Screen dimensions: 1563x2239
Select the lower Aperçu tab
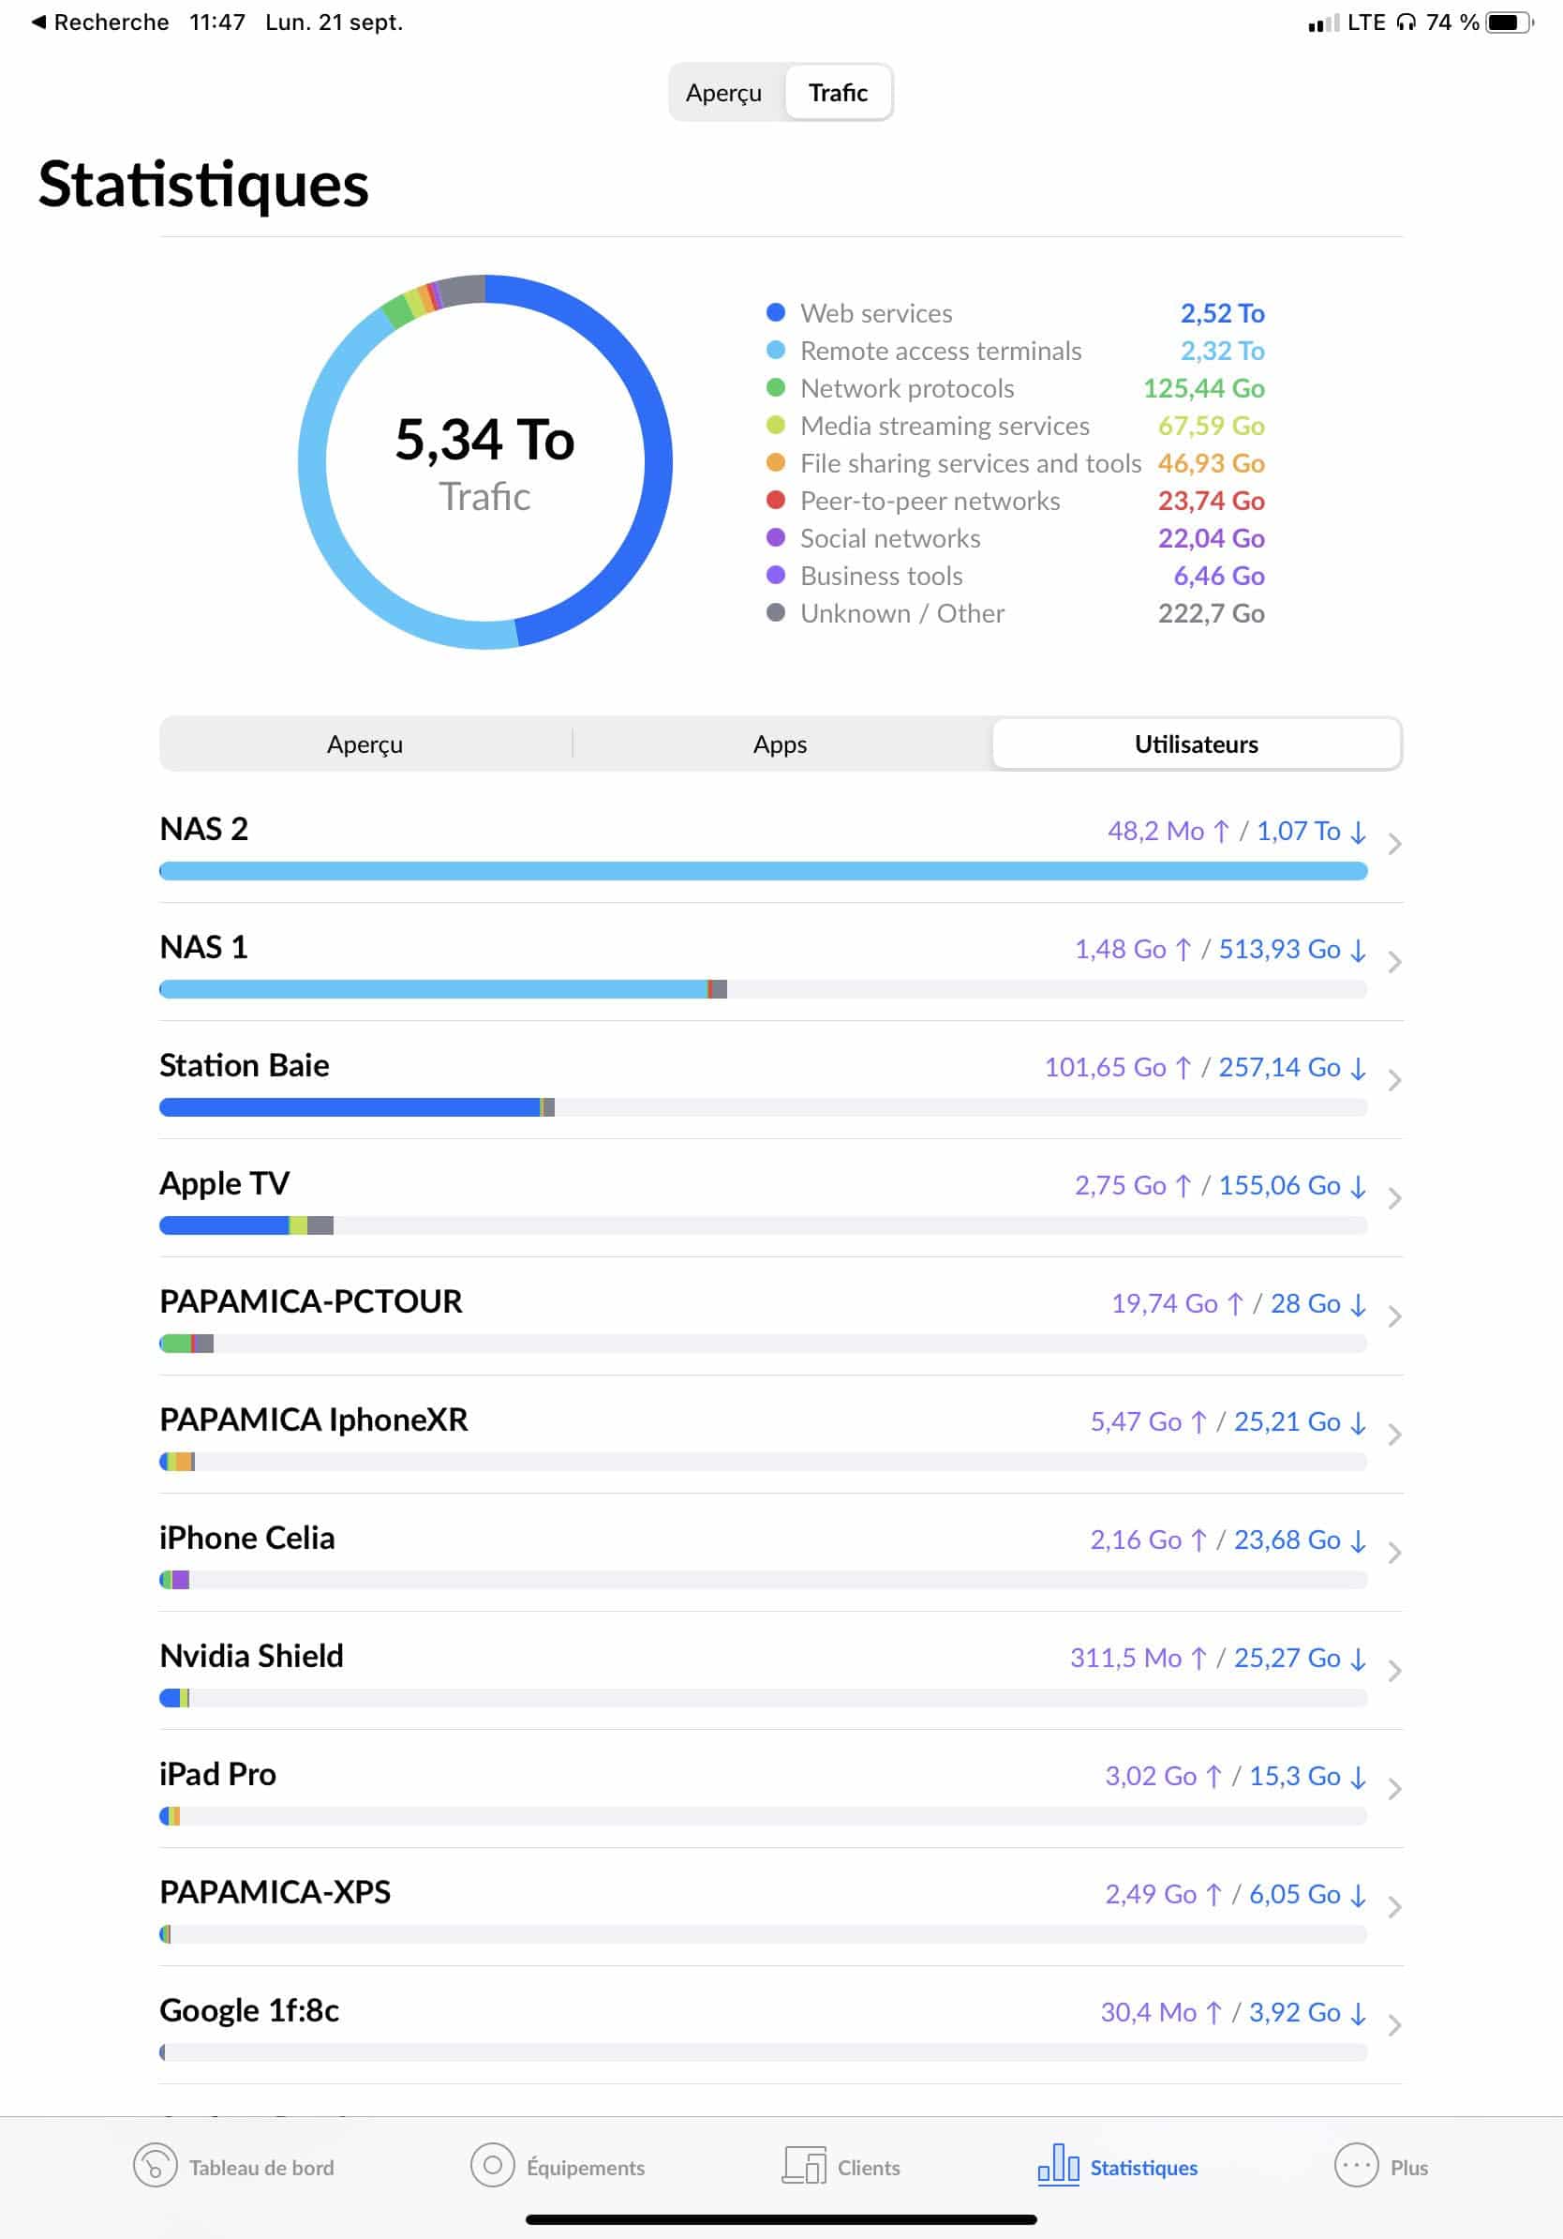(365, 744)
